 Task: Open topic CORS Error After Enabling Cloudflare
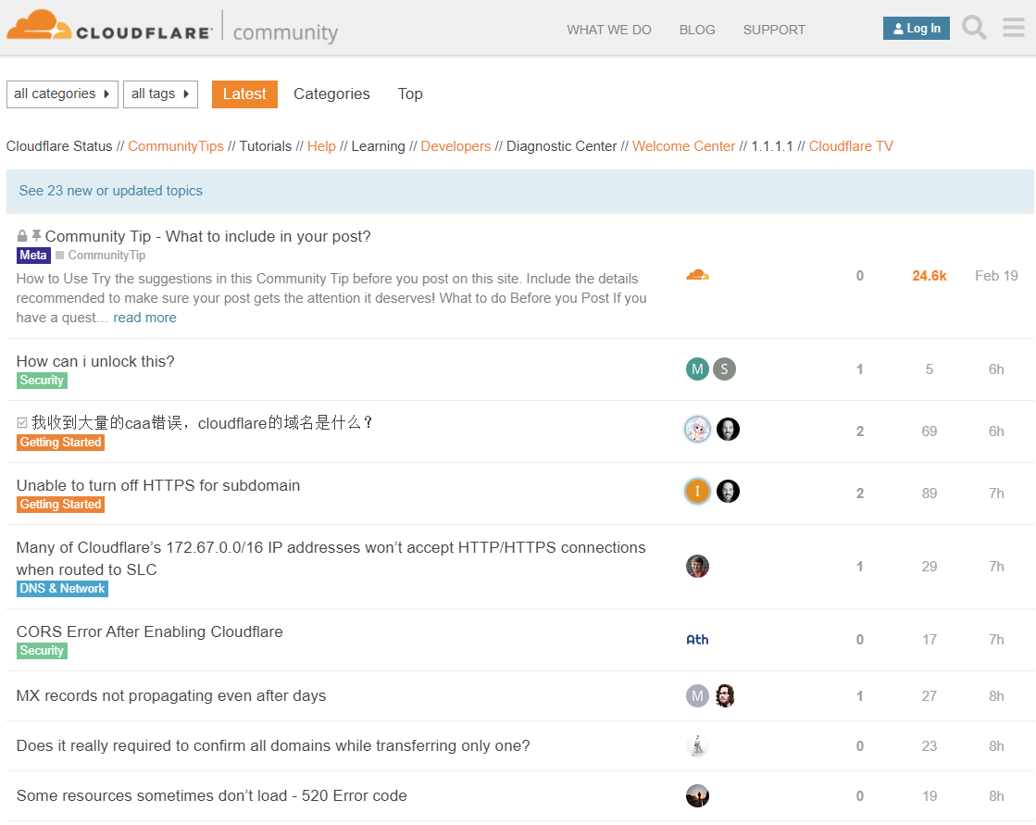point(149,631)
